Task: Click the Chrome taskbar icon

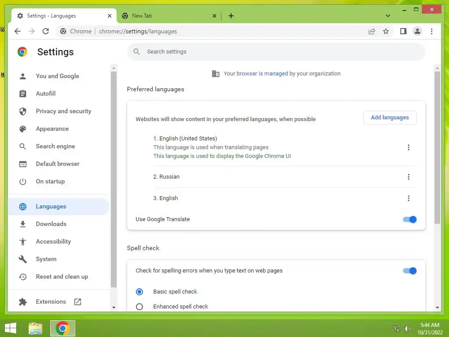Action: [62, 328]
